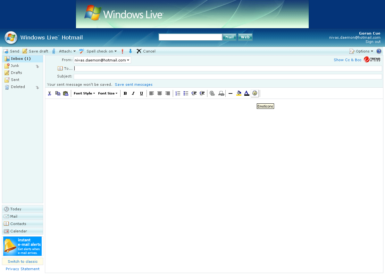Open the highlight color picker
Viewport: 385px width, 274px height.
239,93
